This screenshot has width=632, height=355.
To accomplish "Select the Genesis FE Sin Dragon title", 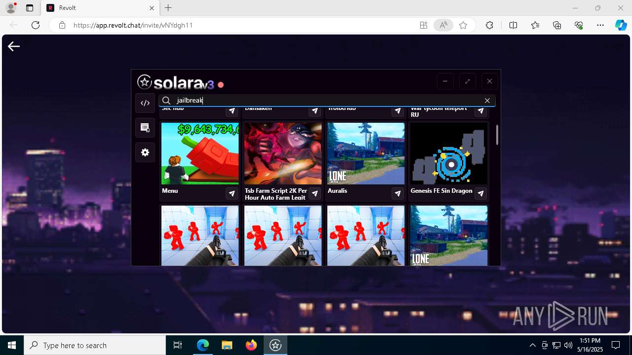I will (441, 191).
